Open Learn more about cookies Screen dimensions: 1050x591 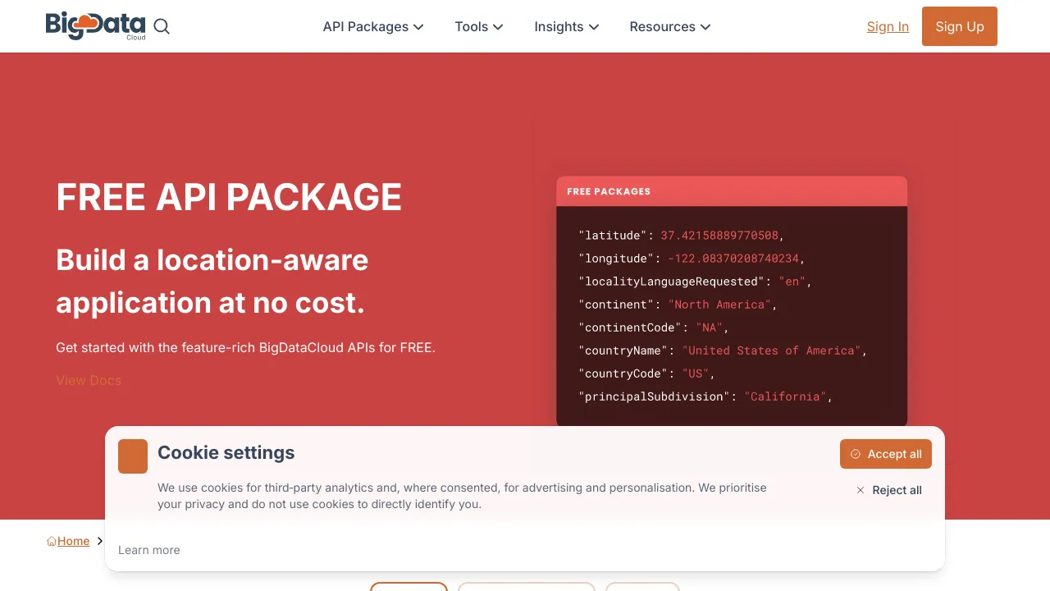point(149,550)
